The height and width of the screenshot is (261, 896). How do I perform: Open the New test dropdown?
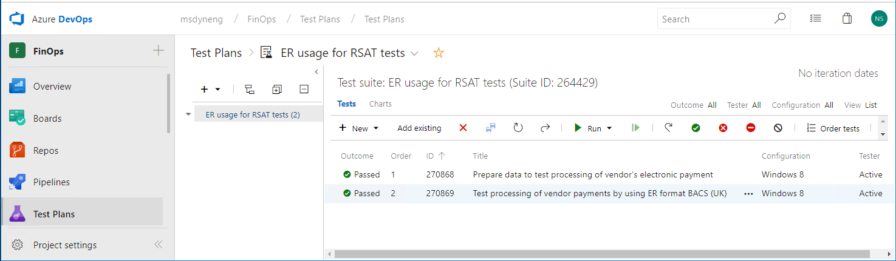point(359,128)
